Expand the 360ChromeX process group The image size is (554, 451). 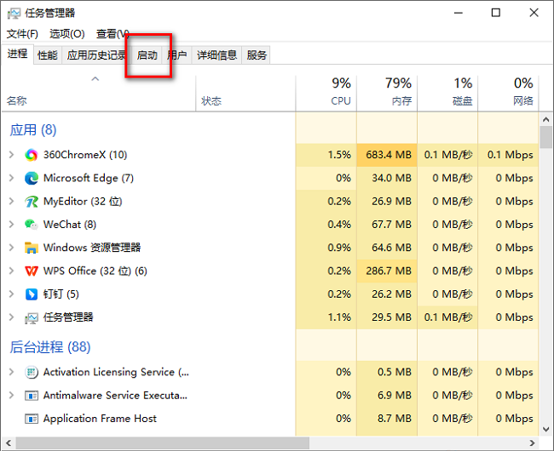pos(12,155)
